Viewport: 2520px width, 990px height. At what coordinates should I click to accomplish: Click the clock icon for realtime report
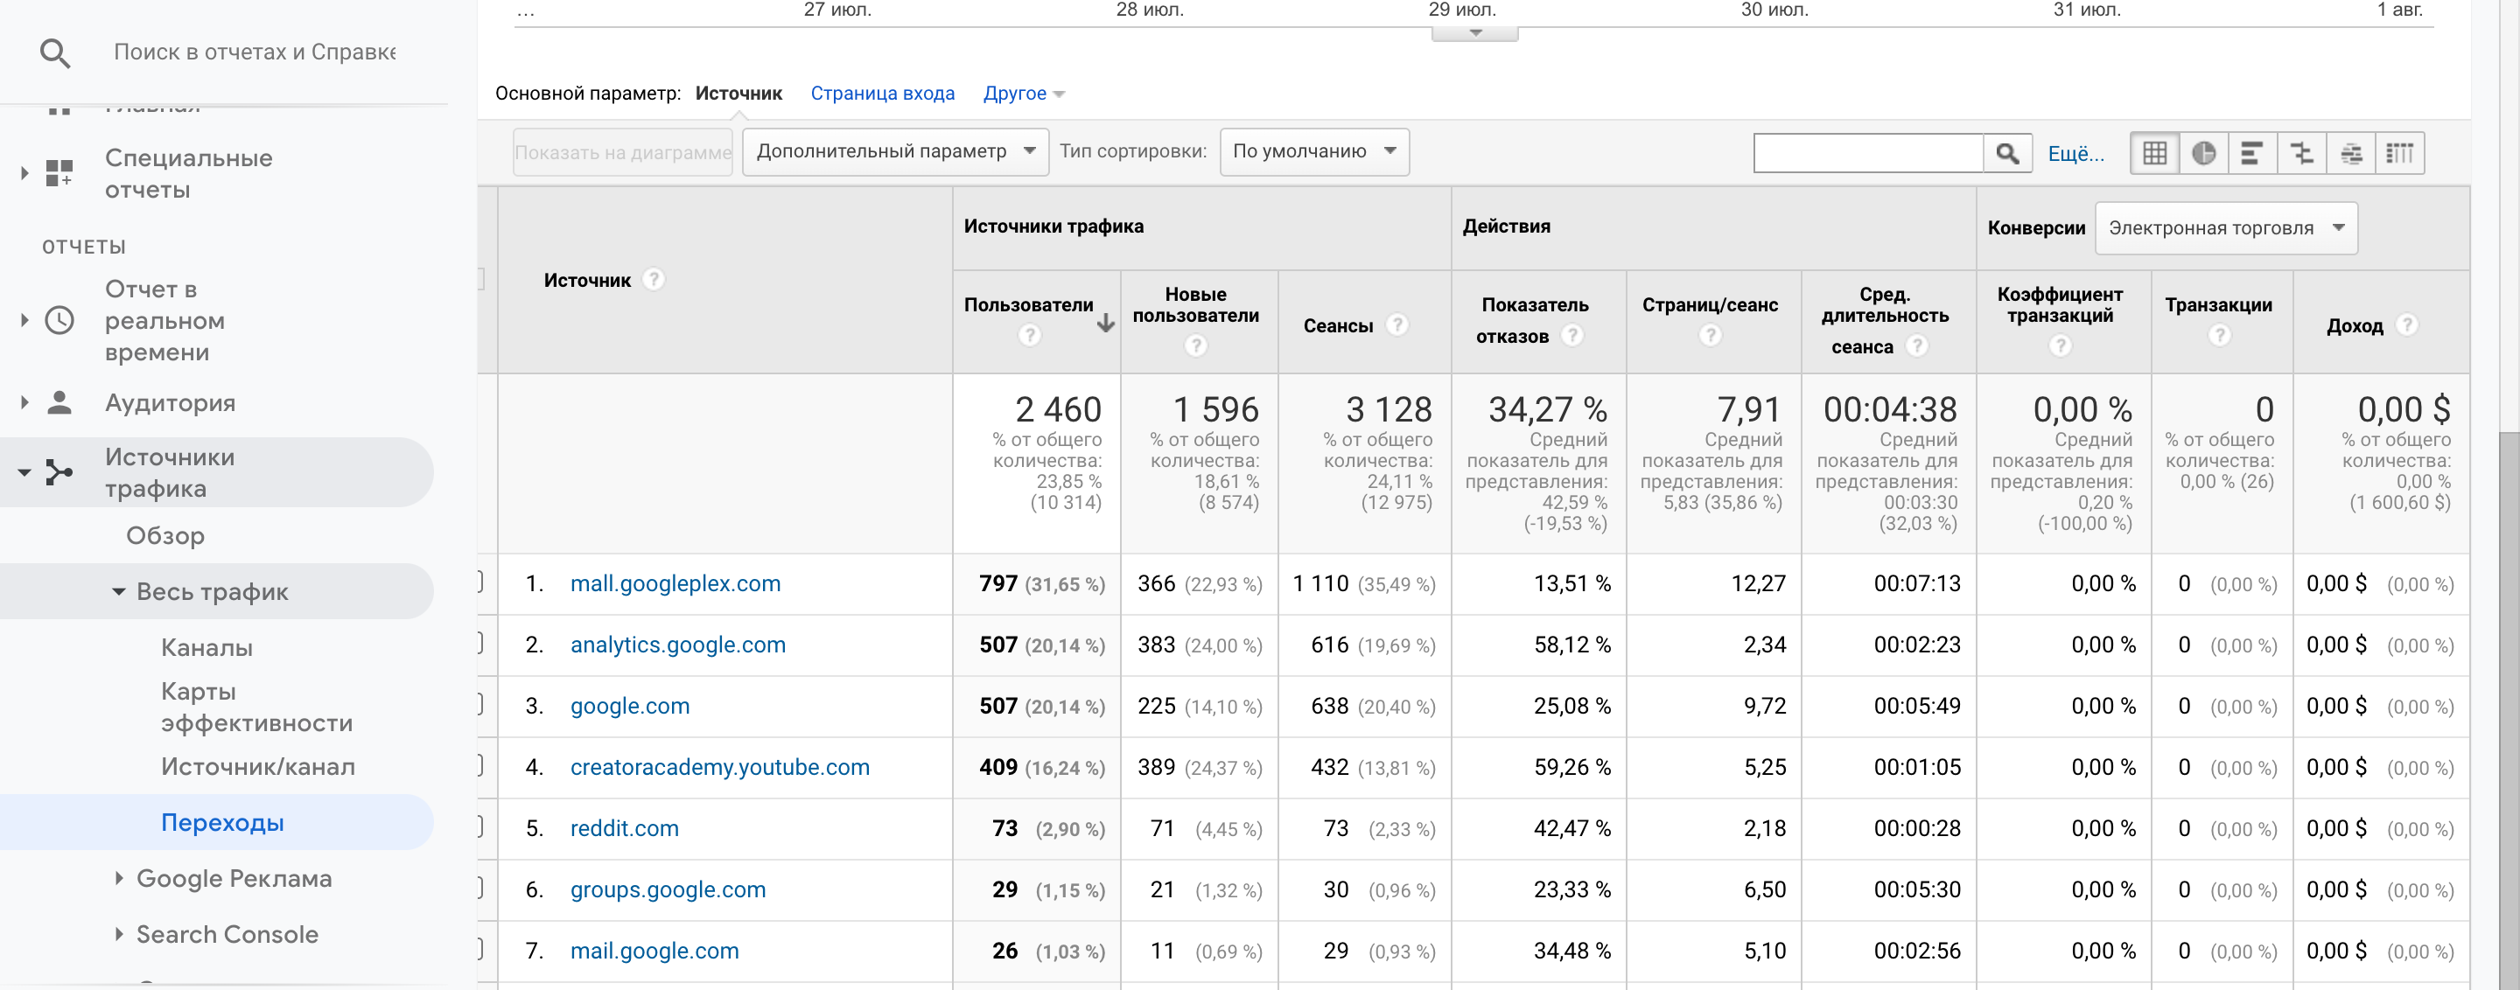tap(59, 321)
